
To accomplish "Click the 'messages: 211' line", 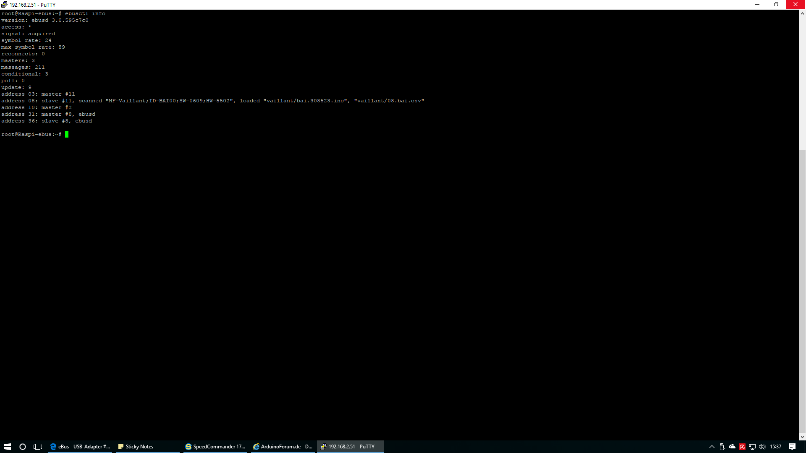I will tap(23, 67).
